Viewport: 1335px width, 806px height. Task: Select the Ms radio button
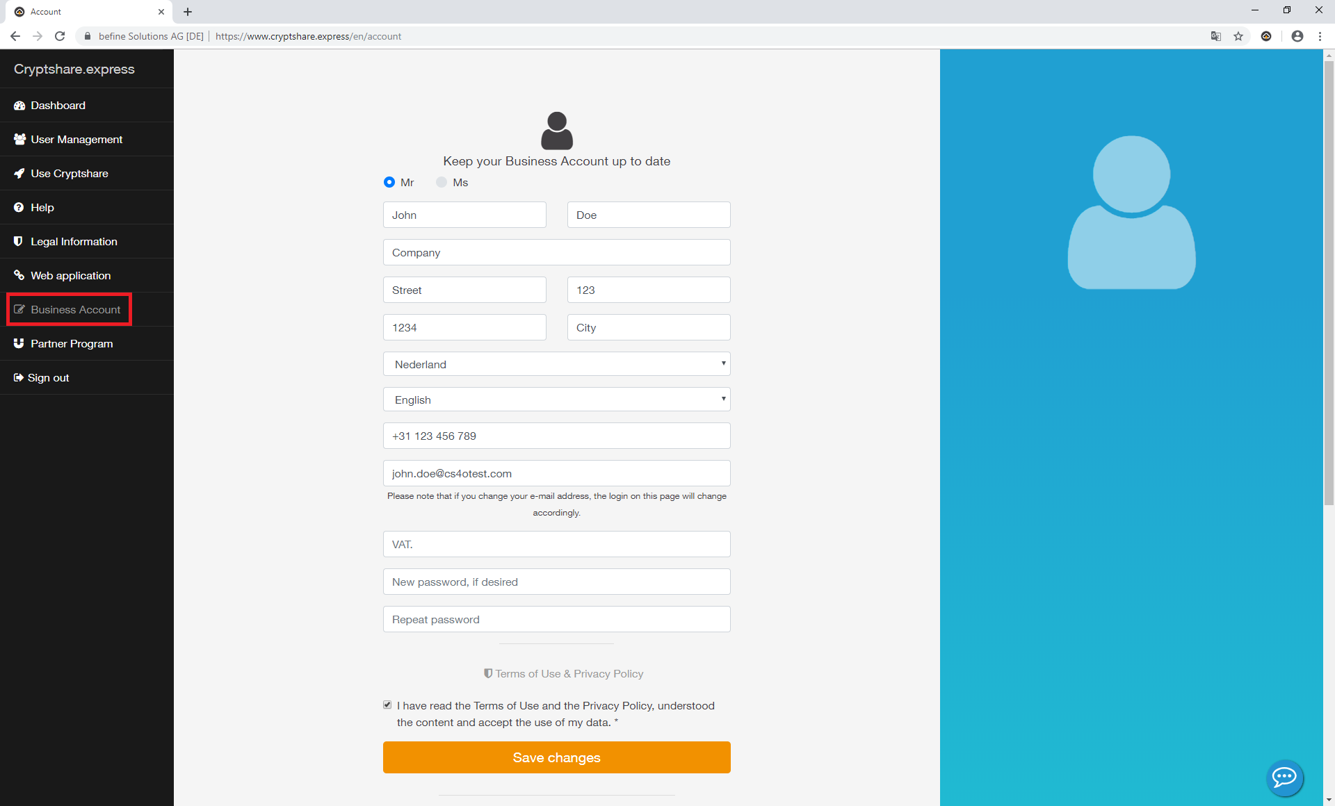[442, 182]
